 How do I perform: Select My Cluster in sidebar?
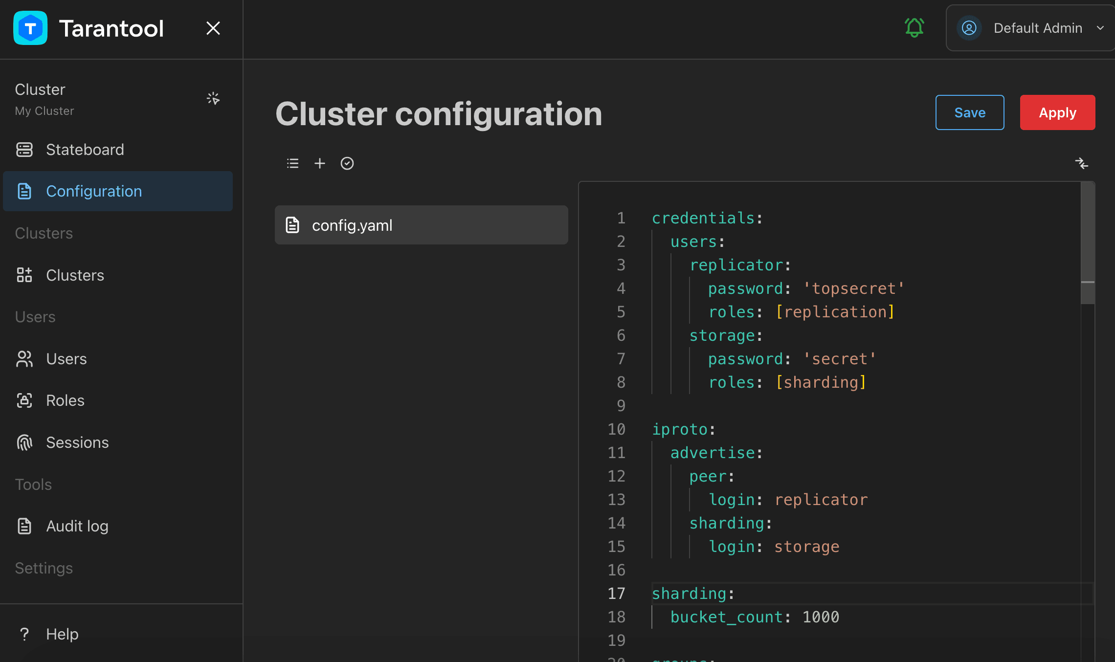pos(44,111)
